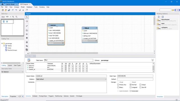Switch to the Properties tab
Viewport: 180px width, 101px height.
click(13, 96)
